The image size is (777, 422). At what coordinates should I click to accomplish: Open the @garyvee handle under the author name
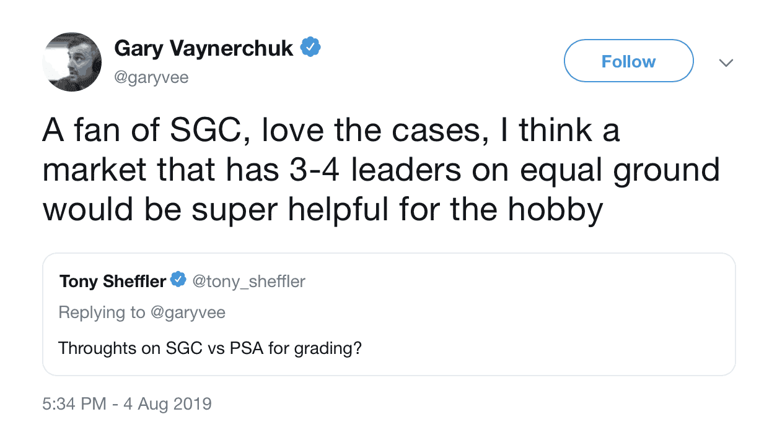tap(151, 77)
